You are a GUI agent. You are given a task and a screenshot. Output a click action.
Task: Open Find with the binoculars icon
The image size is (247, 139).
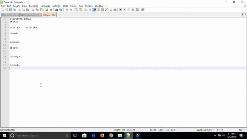tap(56, 10)
